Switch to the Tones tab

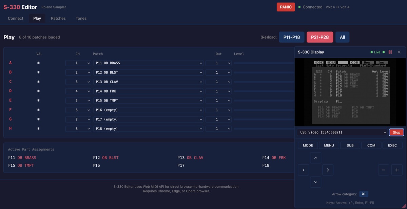(81, 18)
